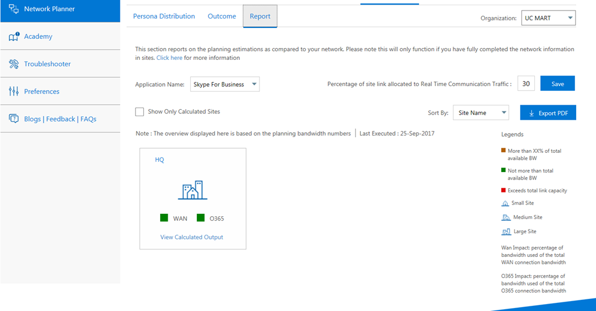Click the traffic percentage input field
The width and height of the screenshot is (596, 311).
526,84
